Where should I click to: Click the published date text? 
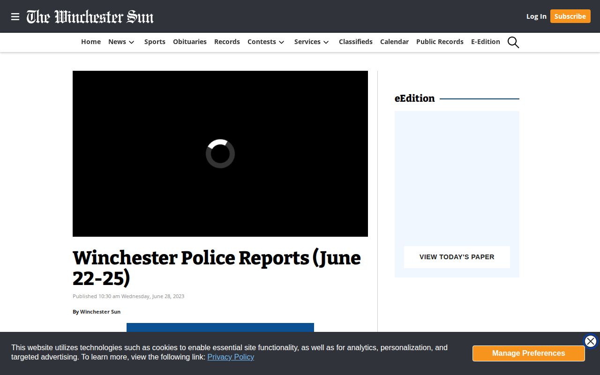(x=128, y=296)
